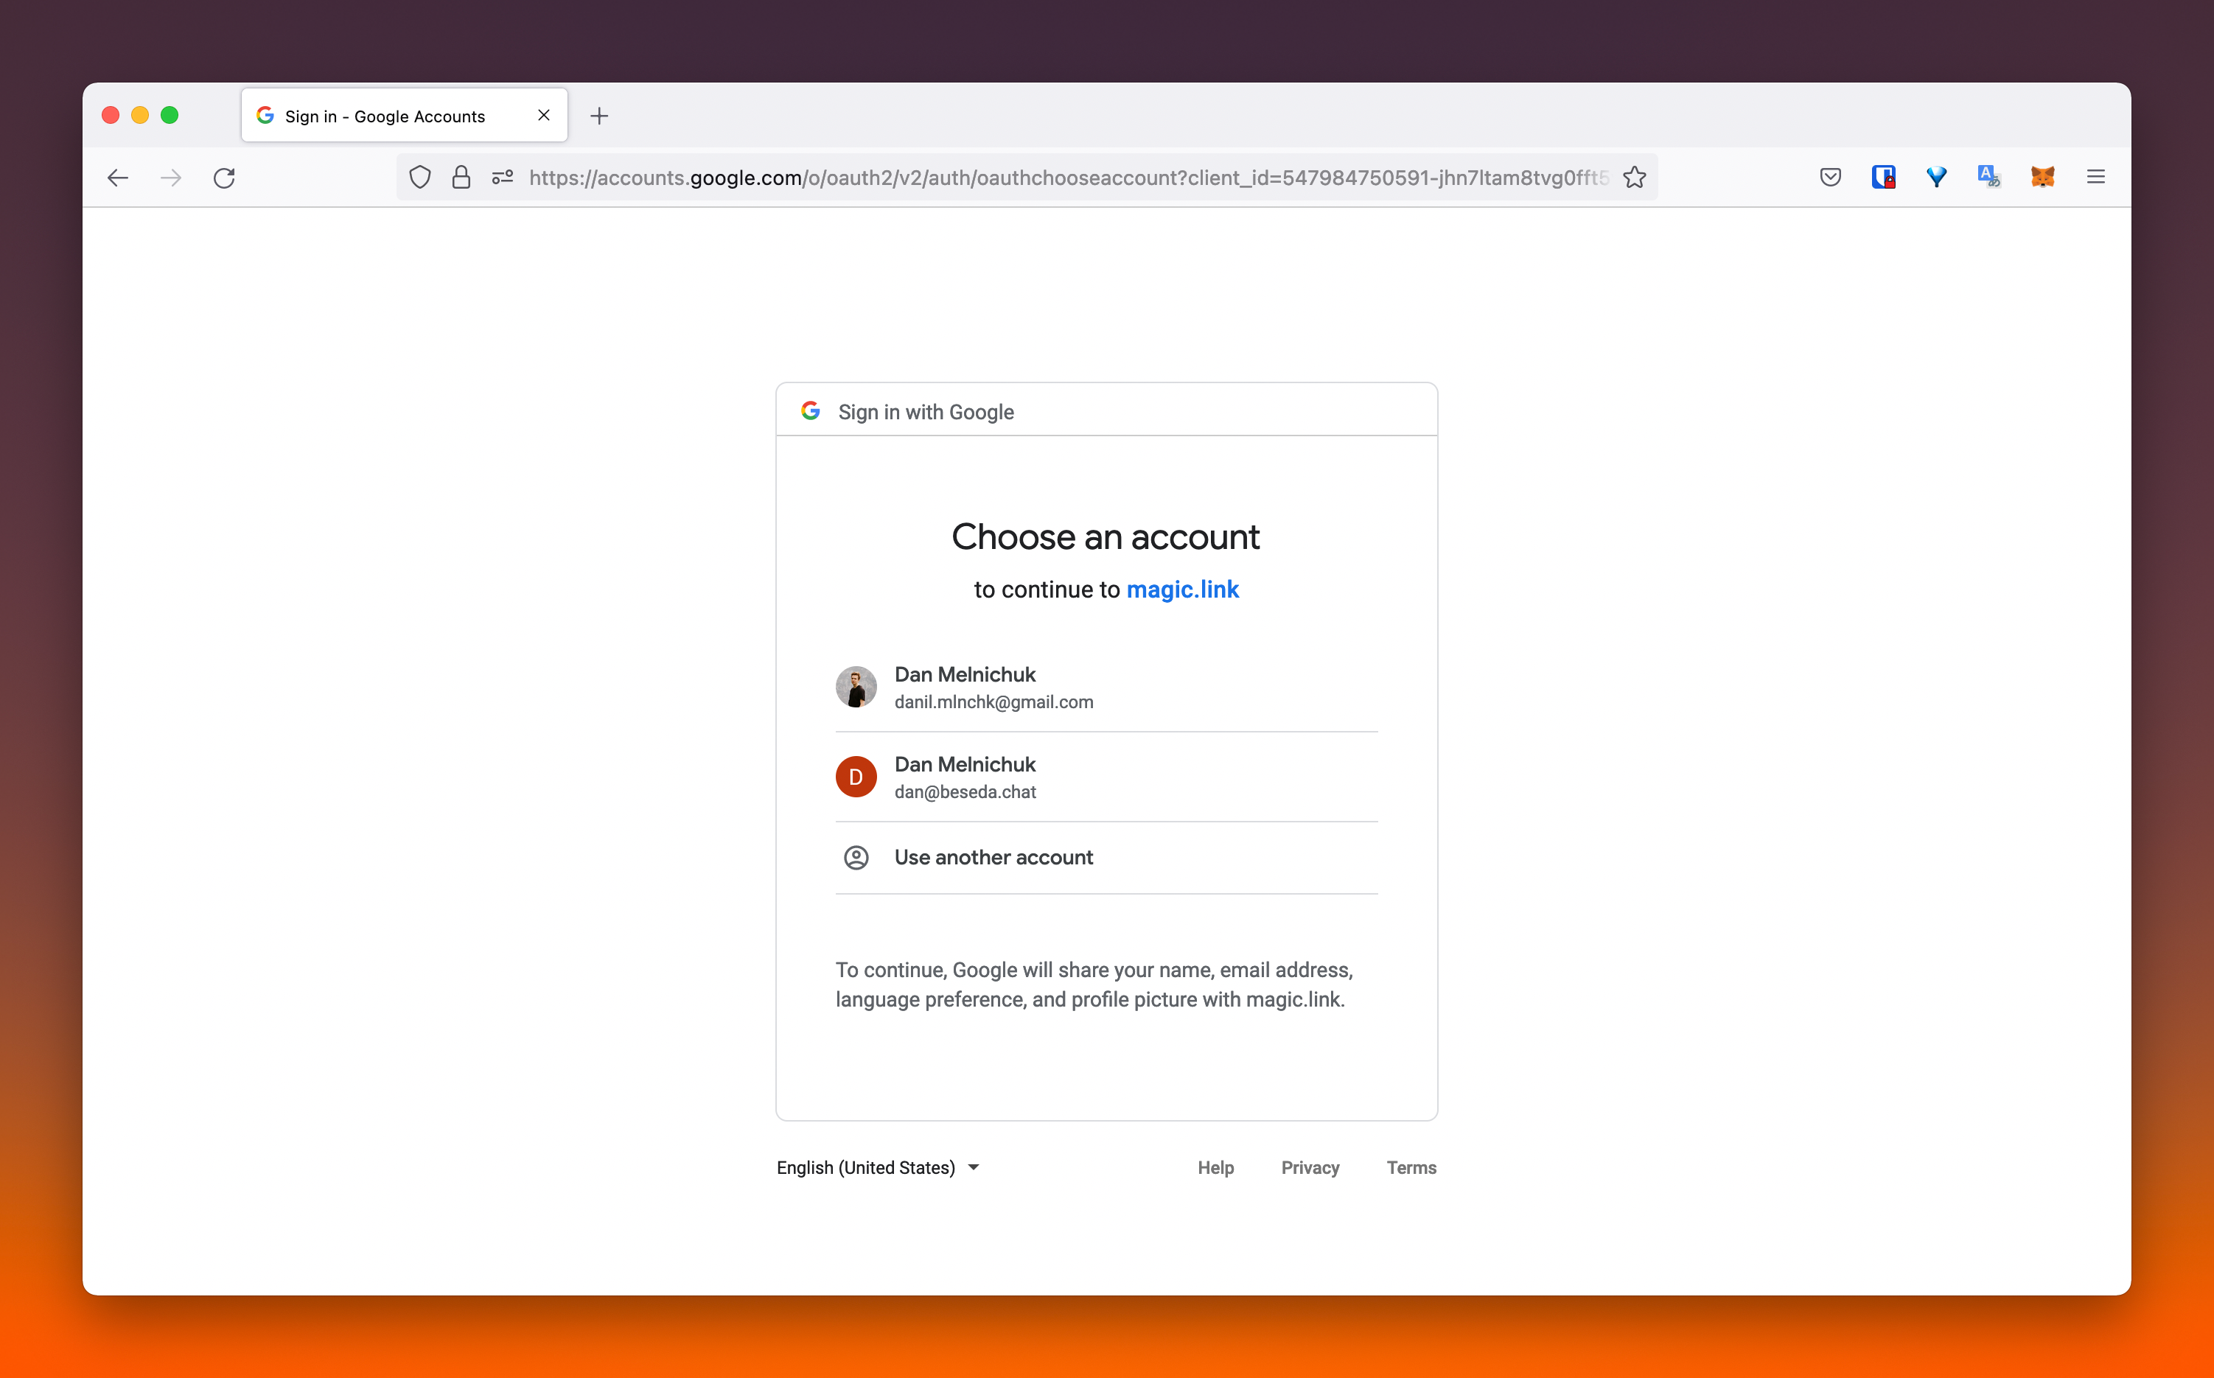Select the Sign in - Google Accounts tab
Screen dimensions: 2214x1378
[385, 116]
